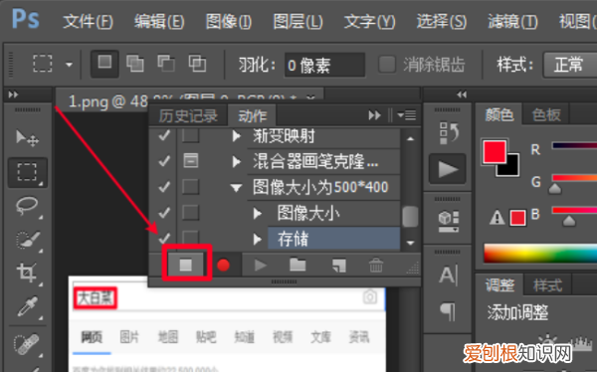
Task: Collapse the 图像大小为500*400 action
Action: pyautogui.click(x=236, y=188)
